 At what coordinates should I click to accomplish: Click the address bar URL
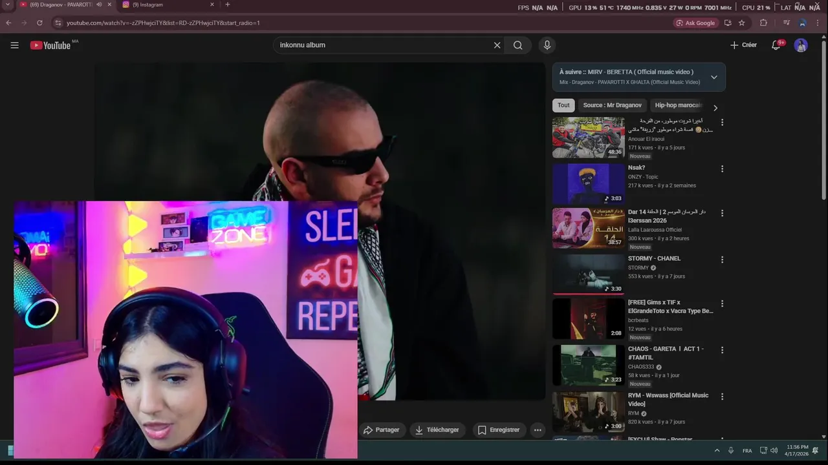click(x=163, y=23)
